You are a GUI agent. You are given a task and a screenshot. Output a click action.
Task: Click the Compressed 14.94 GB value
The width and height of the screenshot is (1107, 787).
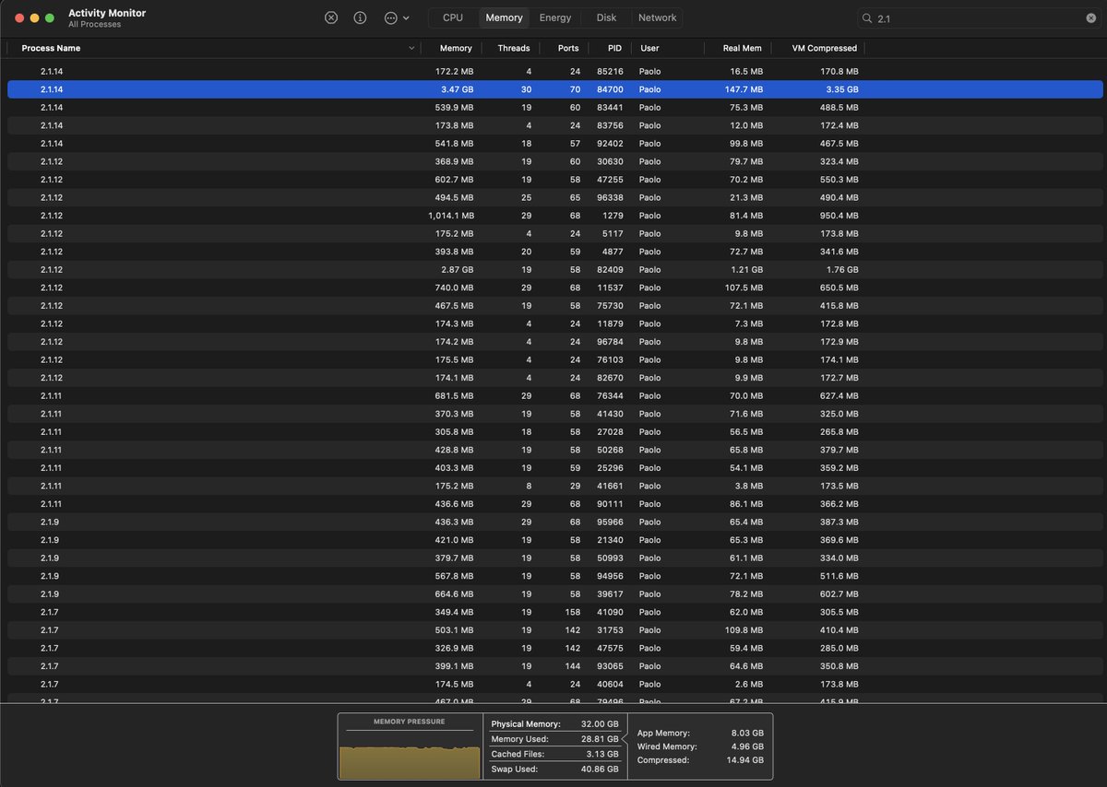[745, 760]
